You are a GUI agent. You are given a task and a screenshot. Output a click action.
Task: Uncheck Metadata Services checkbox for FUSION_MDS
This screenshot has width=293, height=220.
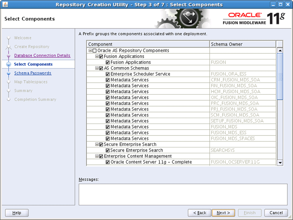(x=108, y=127)
